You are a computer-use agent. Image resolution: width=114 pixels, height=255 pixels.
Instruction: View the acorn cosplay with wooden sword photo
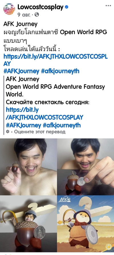point(28,224)
